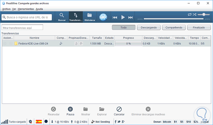Click the media playback progress bar
This screenshot has width=213, height=125.
click(x=174, y=19)
